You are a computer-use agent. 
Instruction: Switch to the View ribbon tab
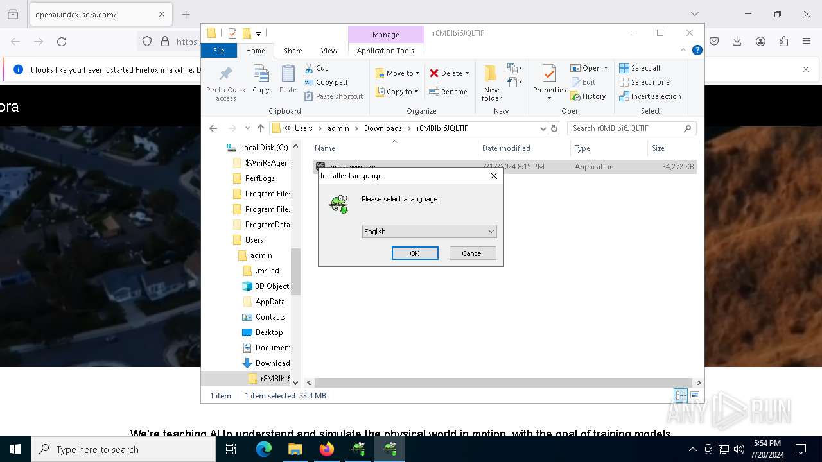329,51
